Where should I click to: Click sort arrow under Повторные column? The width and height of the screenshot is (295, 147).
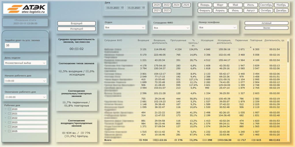coord(250,47)
